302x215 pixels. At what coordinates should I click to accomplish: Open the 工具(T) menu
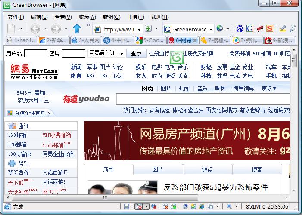point(136,17)
